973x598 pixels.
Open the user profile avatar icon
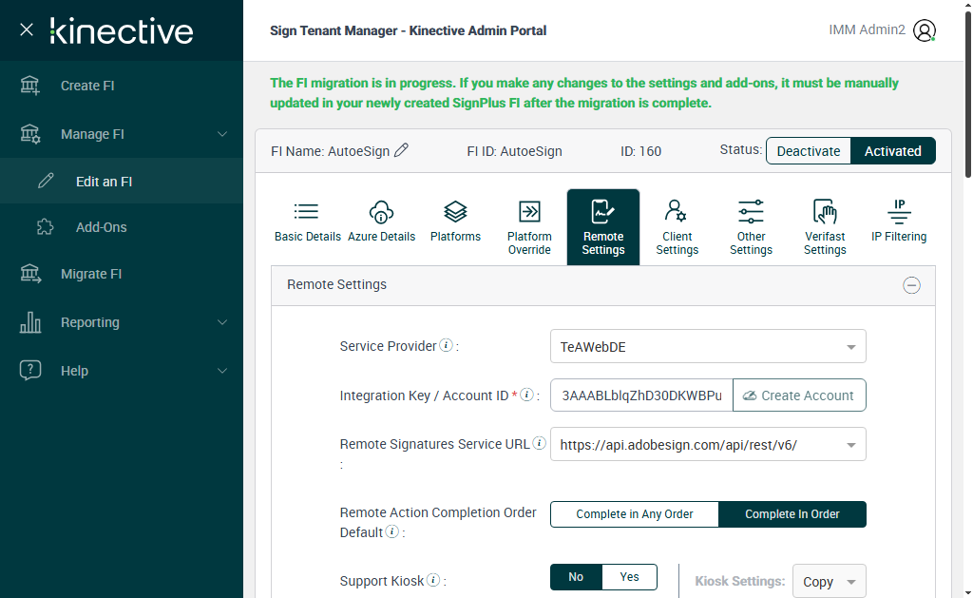pos(924,30)
